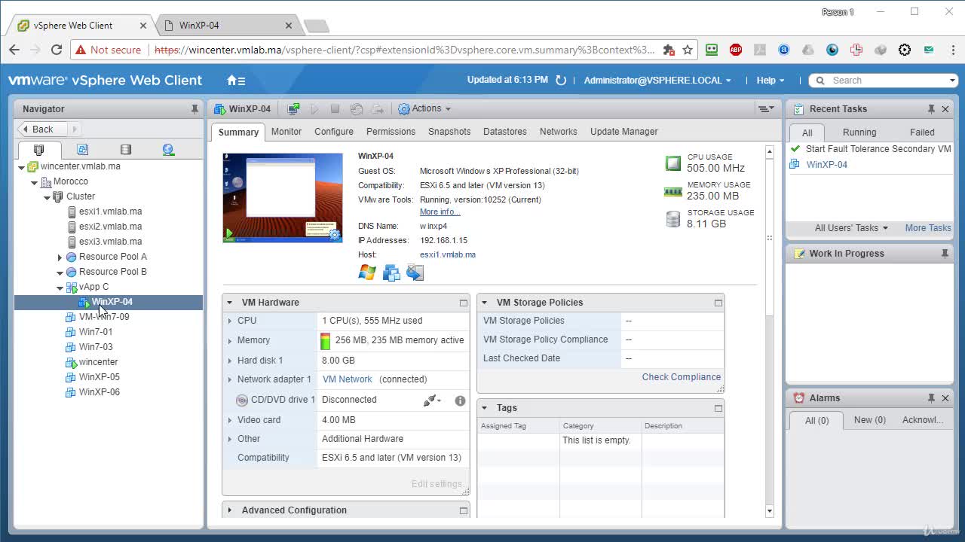Open the WinXP-04 console thumbnail

click(x=283, y=197)
